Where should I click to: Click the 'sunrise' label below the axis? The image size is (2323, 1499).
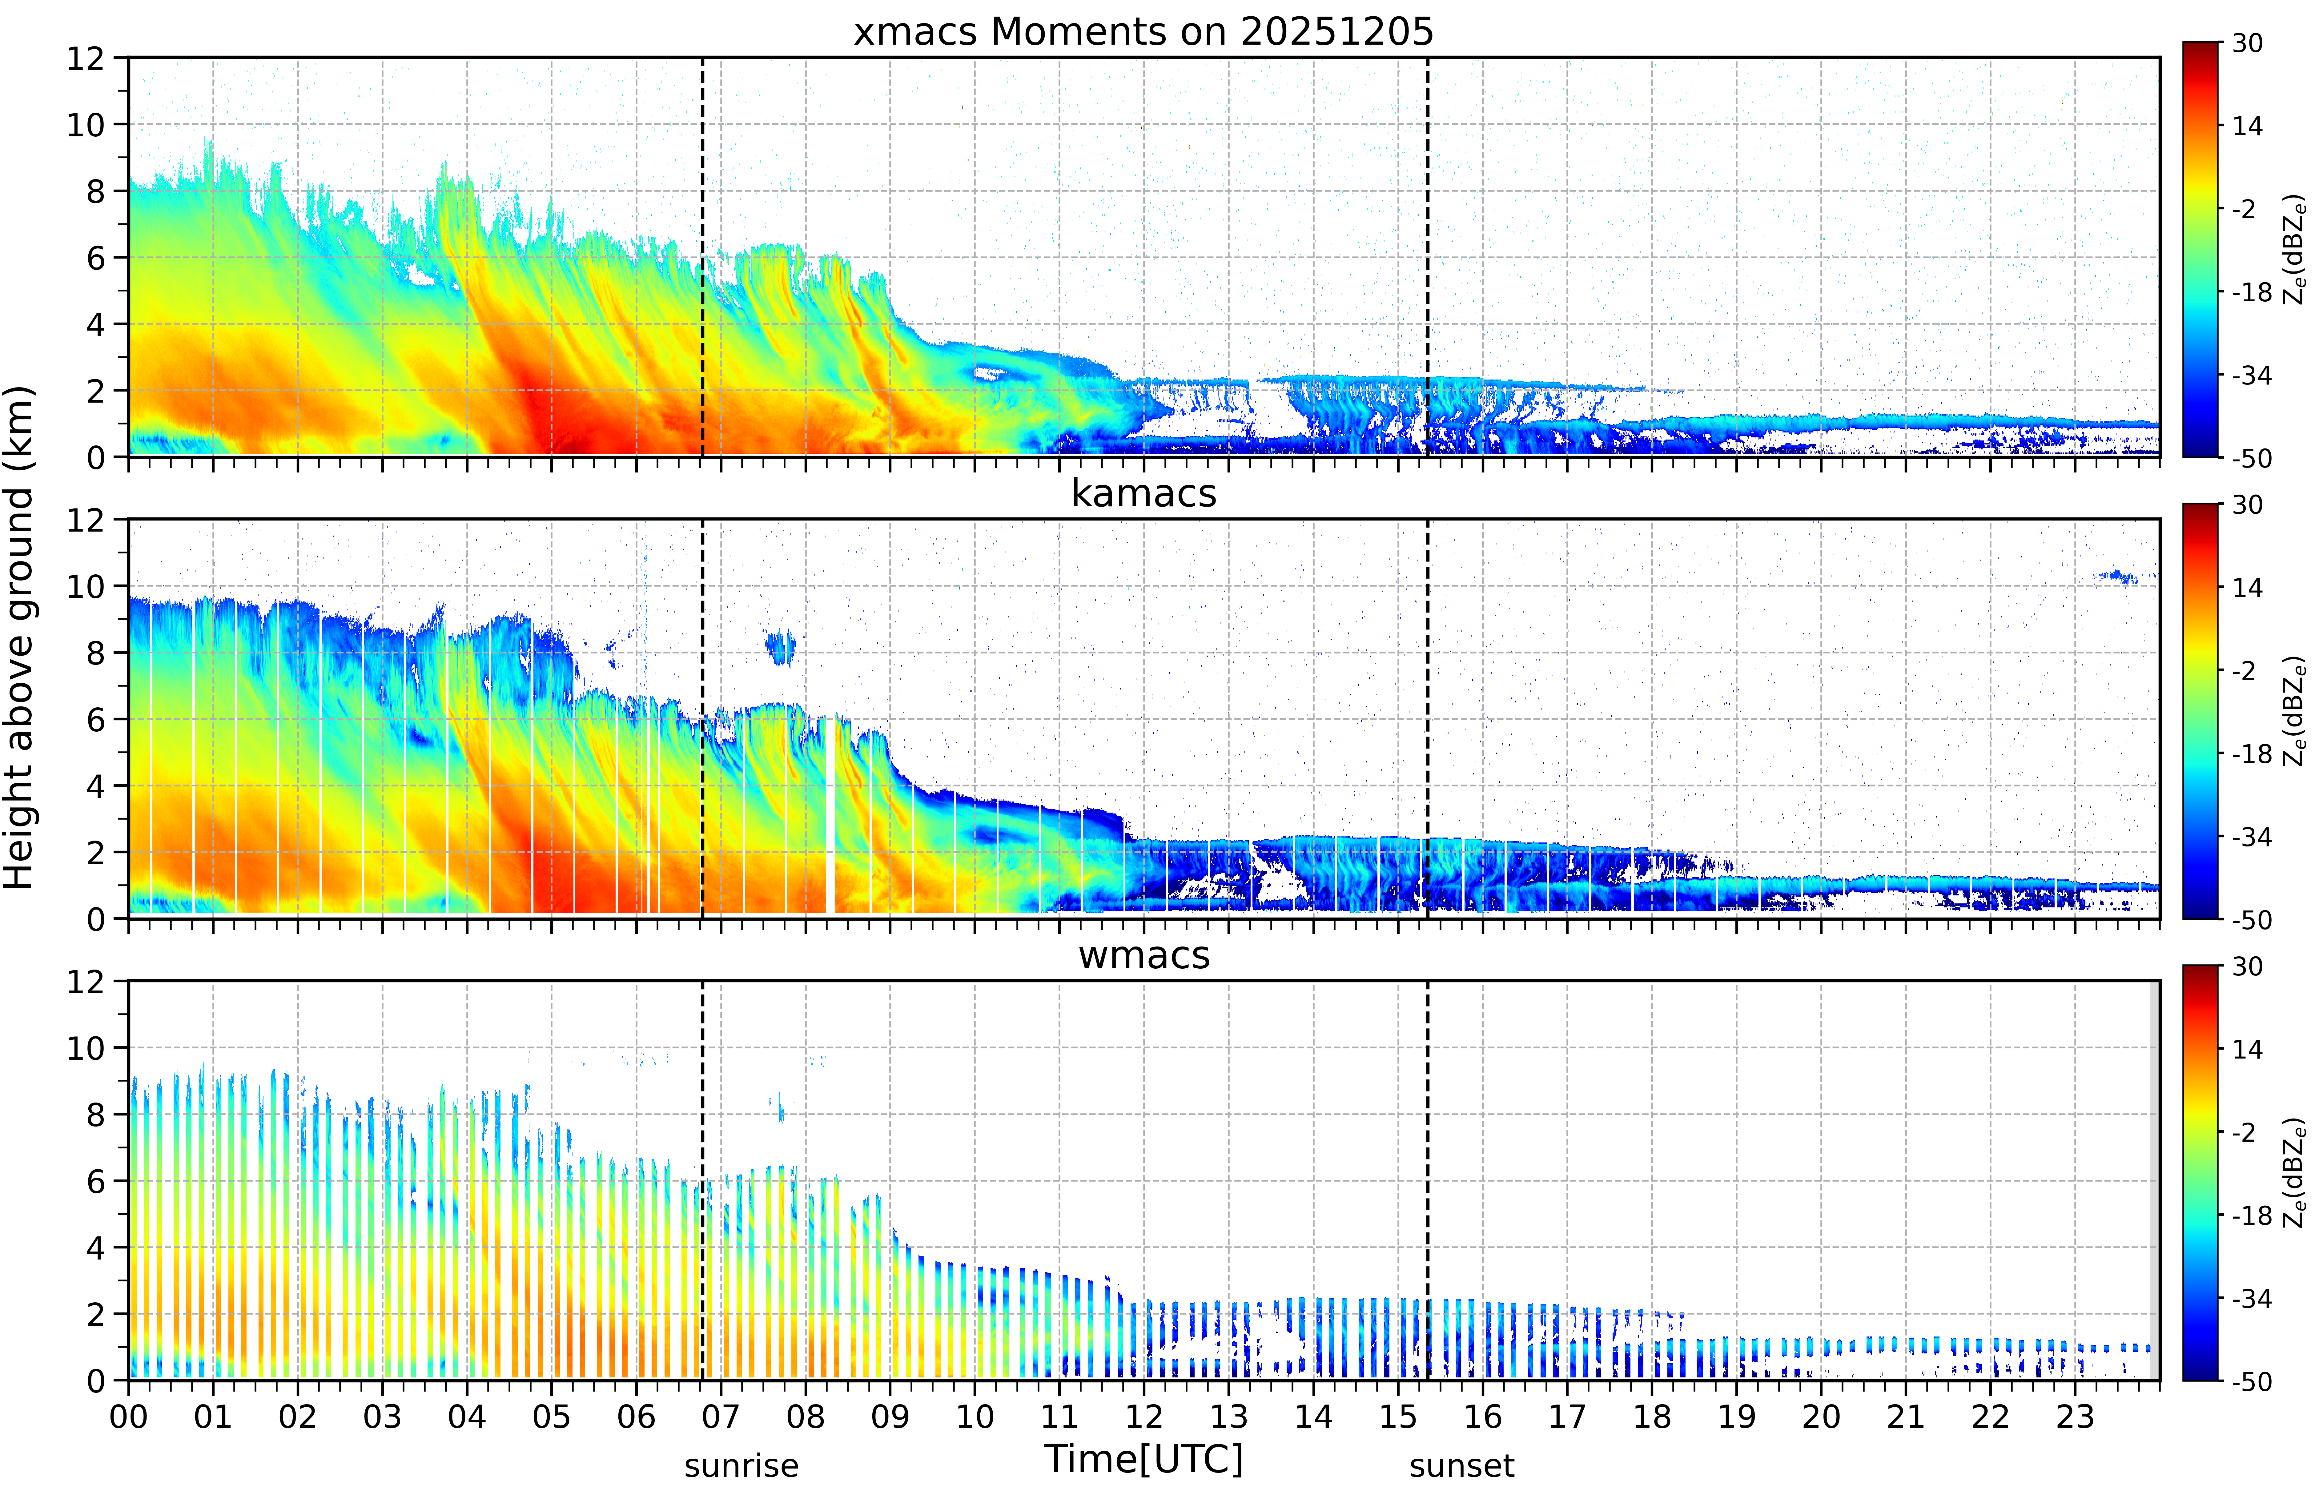[742, 1466]
